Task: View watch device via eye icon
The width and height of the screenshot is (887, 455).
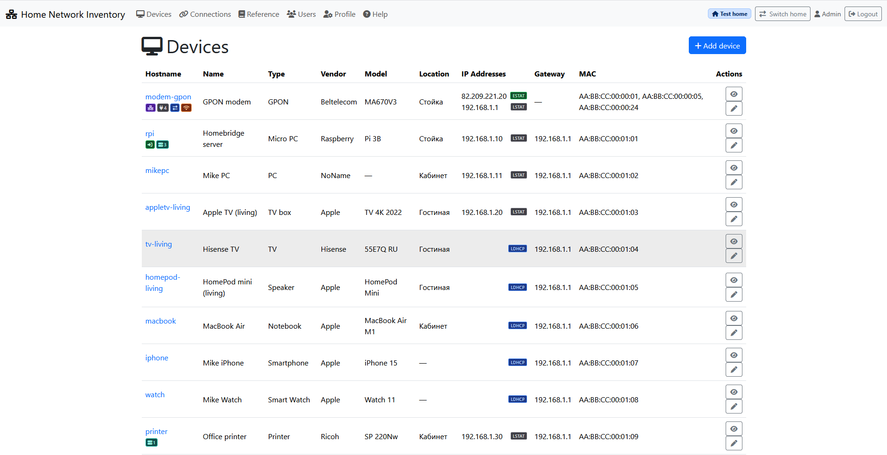Action: click(734, 392)
